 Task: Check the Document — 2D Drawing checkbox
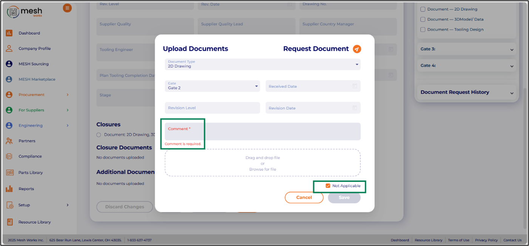[423, 9]
